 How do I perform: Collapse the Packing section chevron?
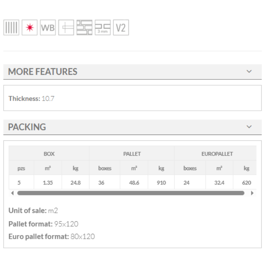pos(249,127)
